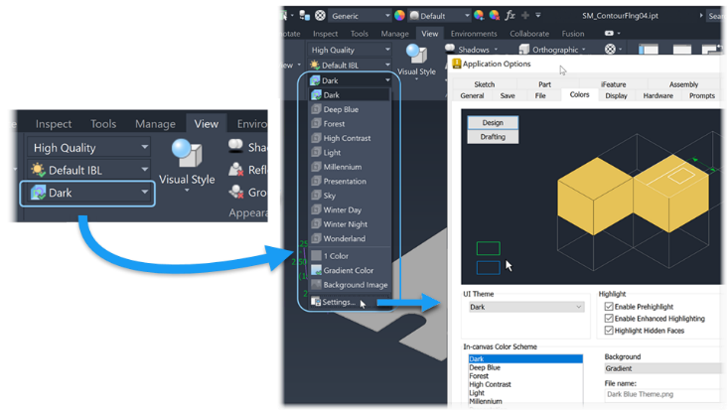
Task: Click the File name field Dark Blue Theme.png
Action: coord(663,394)
